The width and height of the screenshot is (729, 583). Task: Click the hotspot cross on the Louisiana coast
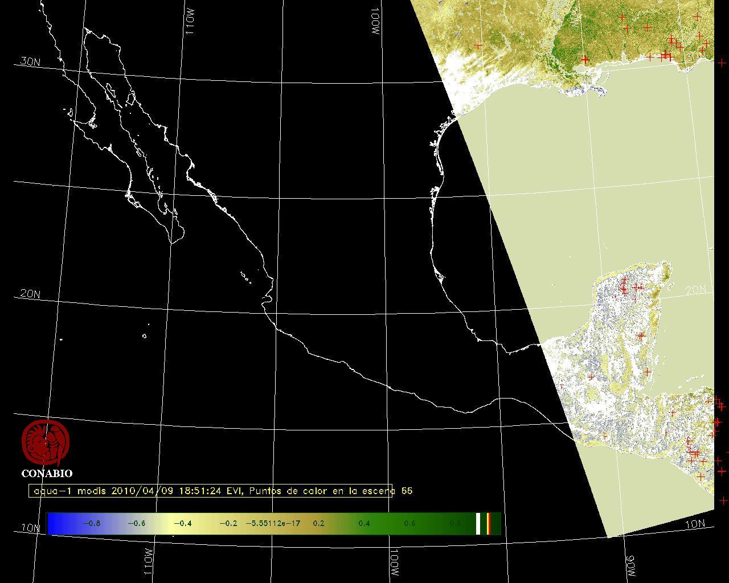pos(585,59)
